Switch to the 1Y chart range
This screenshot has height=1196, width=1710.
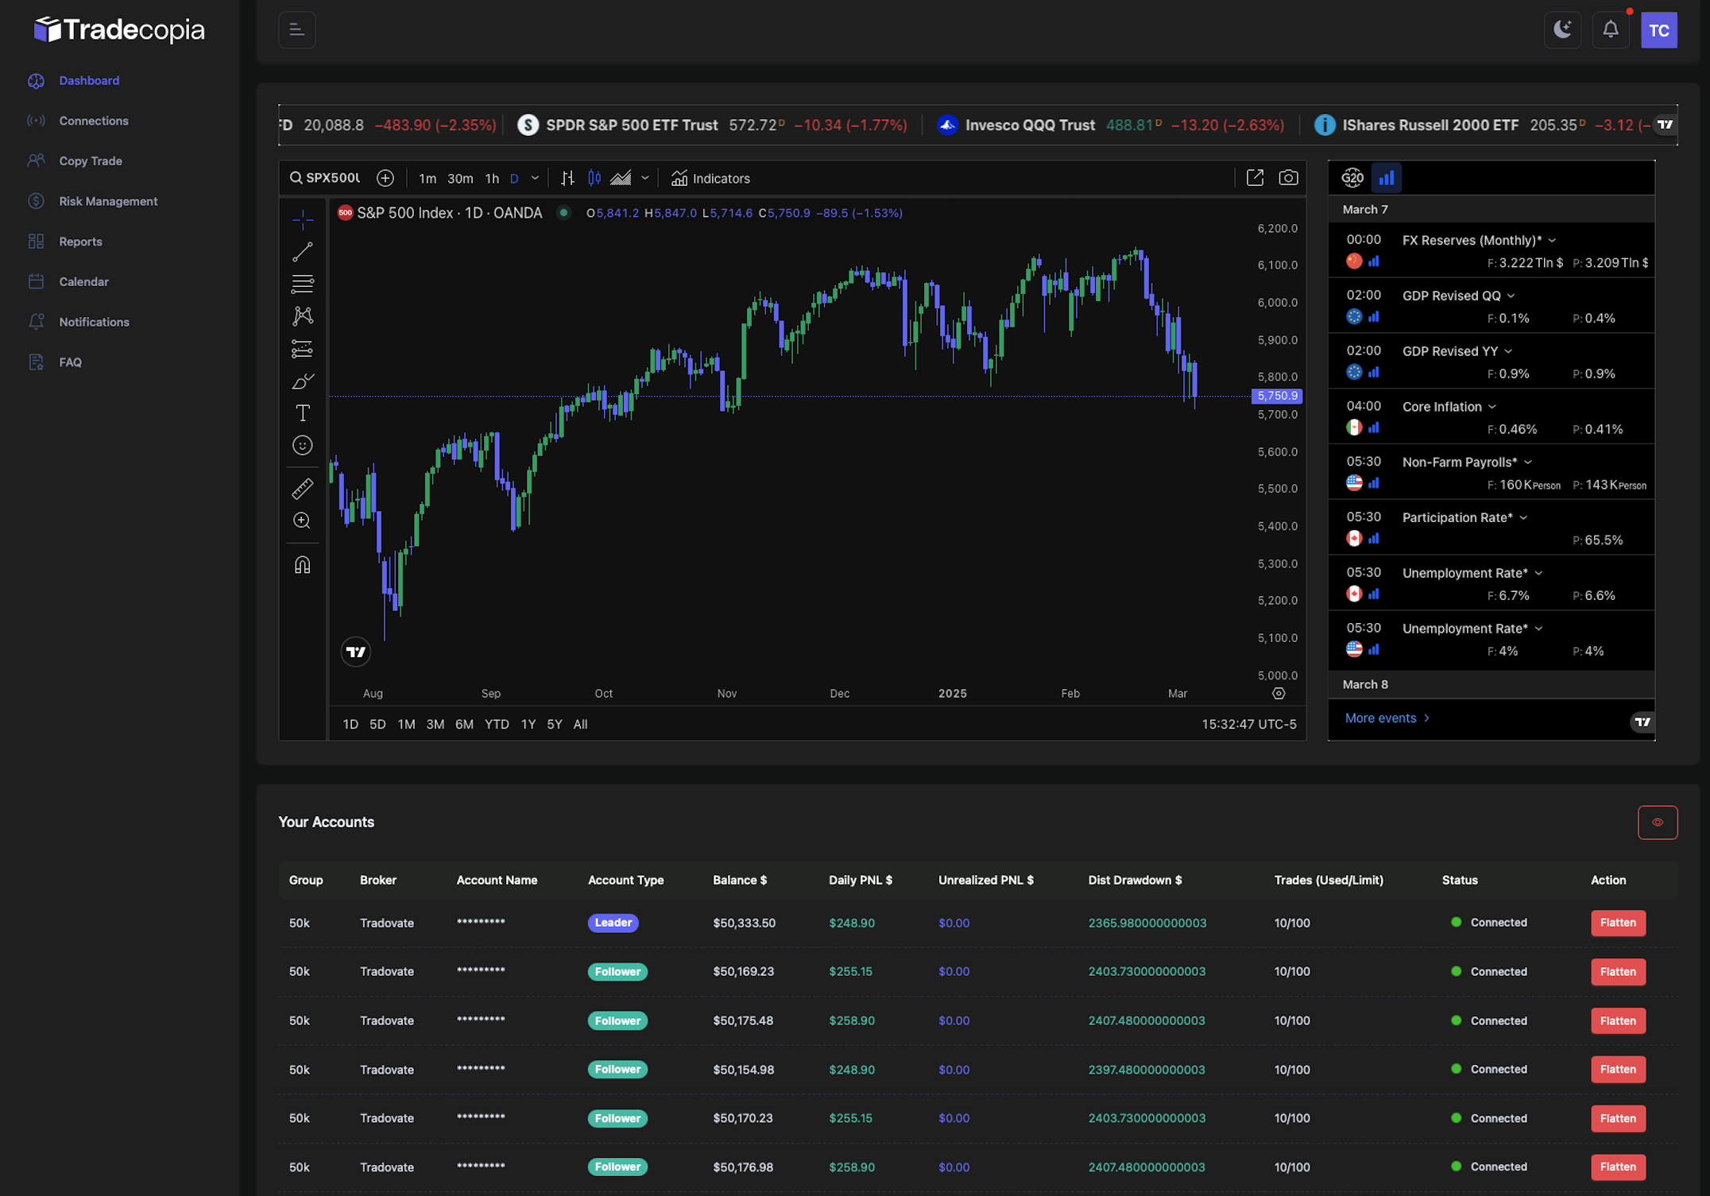[x=528, y=724]
